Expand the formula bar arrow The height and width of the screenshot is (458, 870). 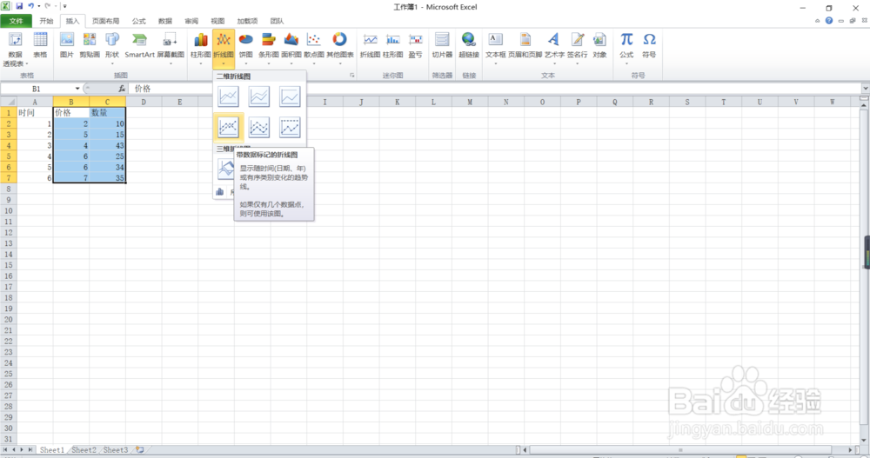(x=865, y=88)
